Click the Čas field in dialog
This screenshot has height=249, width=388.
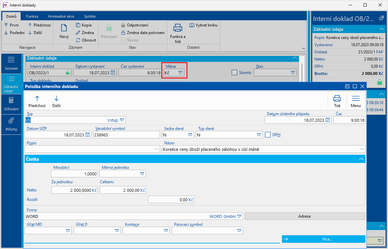(x=349, y=120)
